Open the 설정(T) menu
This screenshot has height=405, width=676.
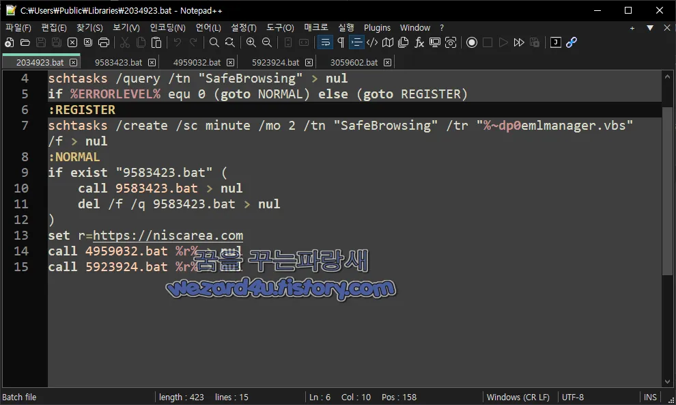coord(244,27)
